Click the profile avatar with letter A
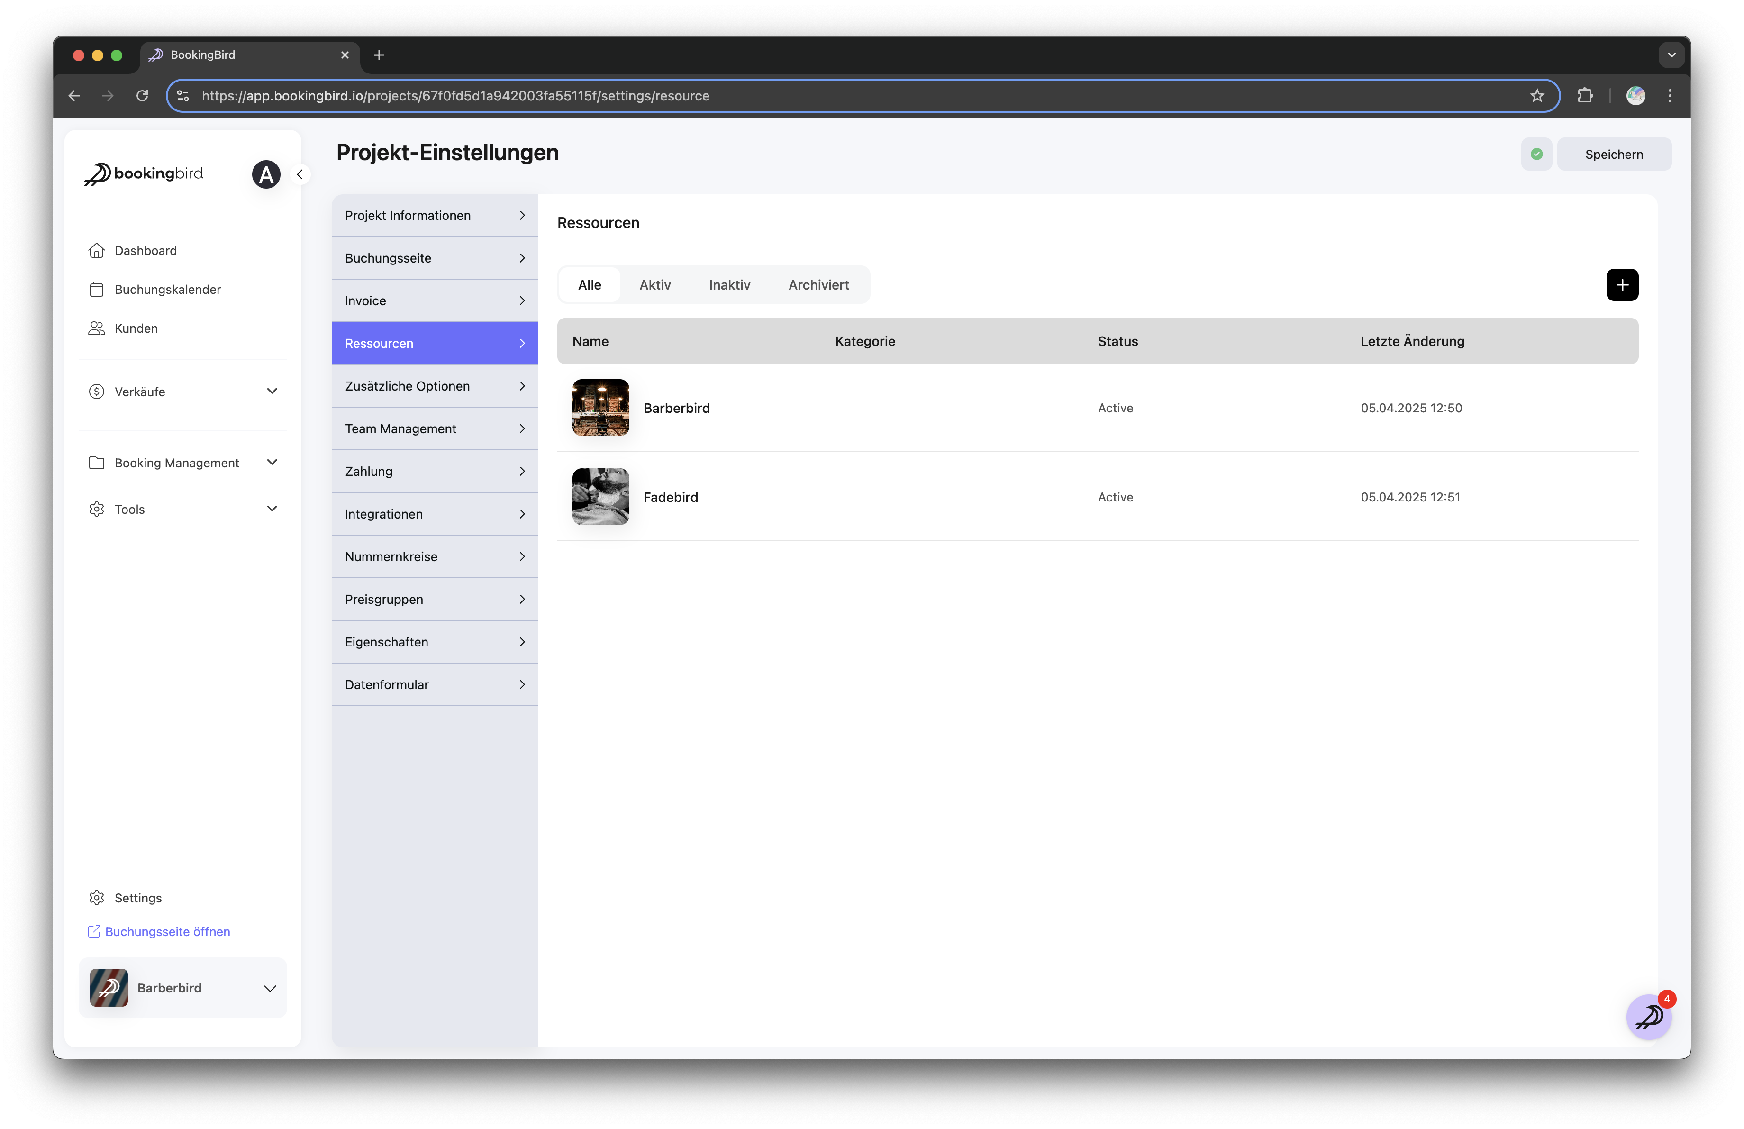The height and width of the screenshot is (1129, 1744). point(266,174)
